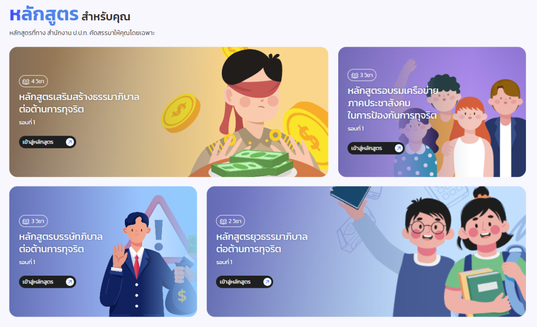537x327 pixels.
Task: Click book icon in 4 วิชา badge
Action: [26, 81]
